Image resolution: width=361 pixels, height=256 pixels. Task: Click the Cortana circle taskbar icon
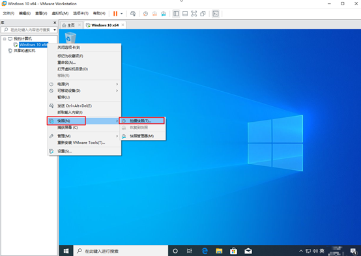175,251
